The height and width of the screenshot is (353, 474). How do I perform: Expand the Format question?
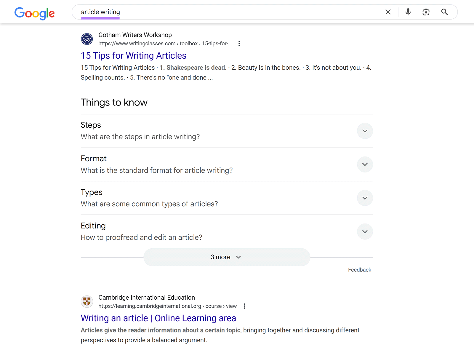pyautogui.click(x=365, y=164)
